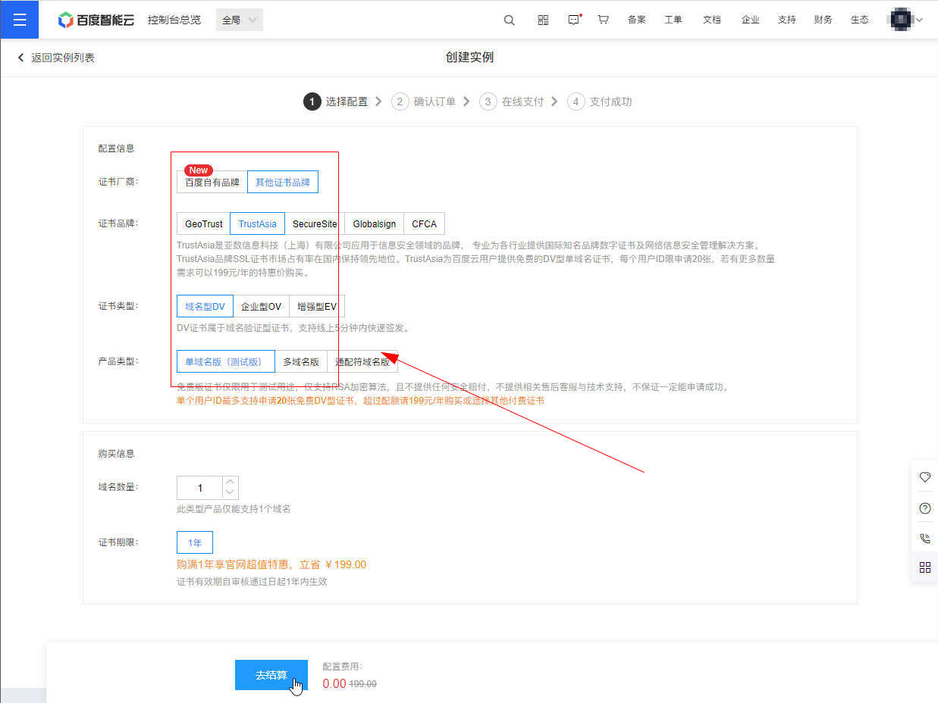
Task: Select 单域名版（测试版） product type
Action: coord(226,362)
